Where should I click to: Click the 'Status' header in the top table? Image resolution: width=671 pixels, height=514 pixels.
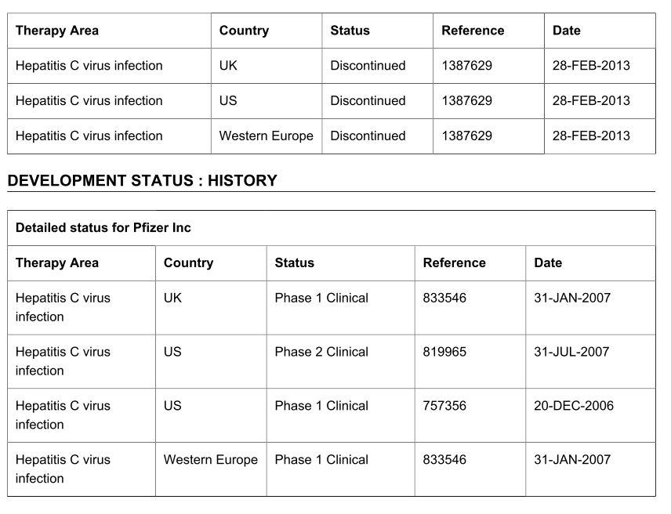coord(350,31)
